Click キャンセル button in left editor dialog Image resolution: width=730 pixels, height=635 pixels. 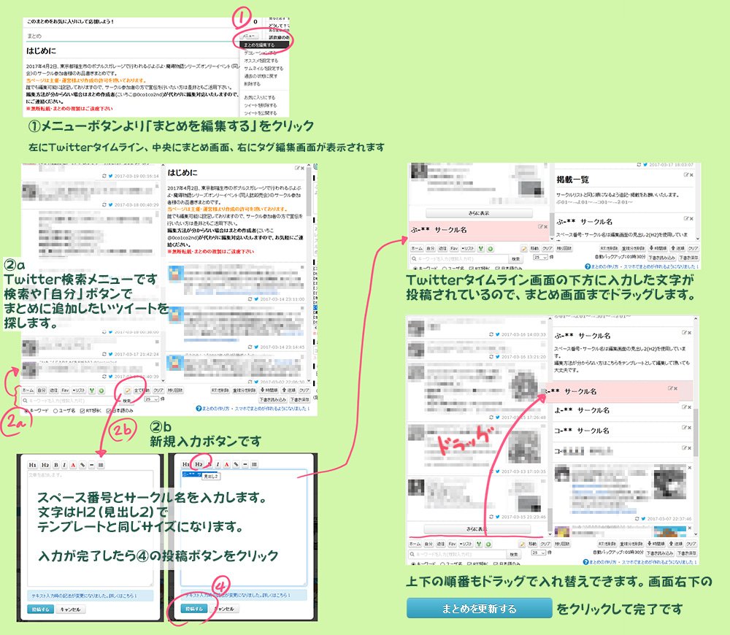[x=70, y=609]
